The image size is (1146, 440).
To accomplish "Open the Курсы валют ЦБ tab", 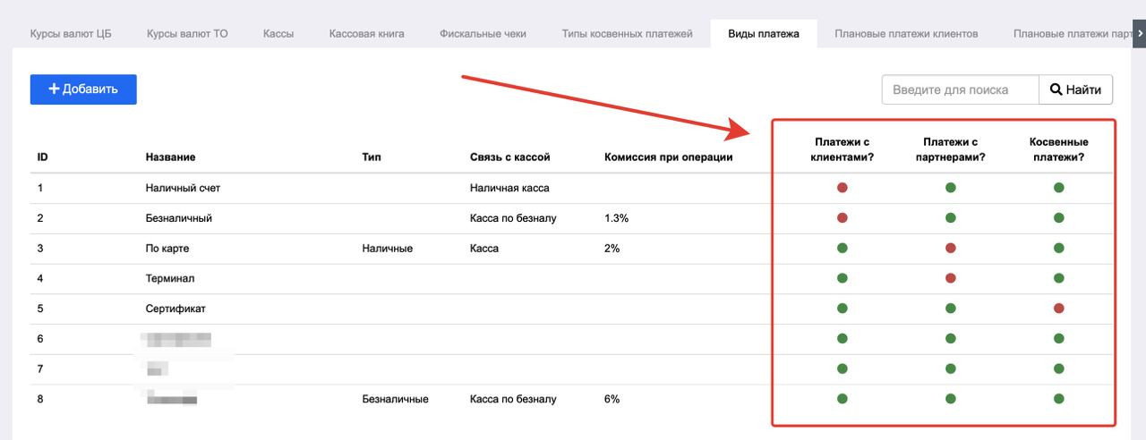I will (71, 34).
